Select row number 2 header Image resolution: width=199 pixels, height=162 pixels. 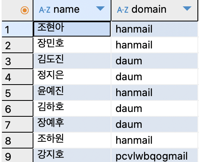coord(18,45)
